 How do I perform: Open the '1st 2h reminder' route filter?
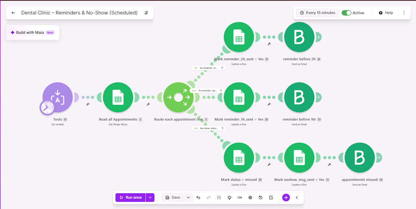coord(209,68)
